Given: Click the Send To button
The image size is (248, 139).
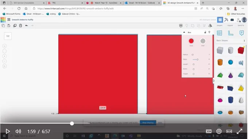Looking at the screenshot, I should [241, 26].
